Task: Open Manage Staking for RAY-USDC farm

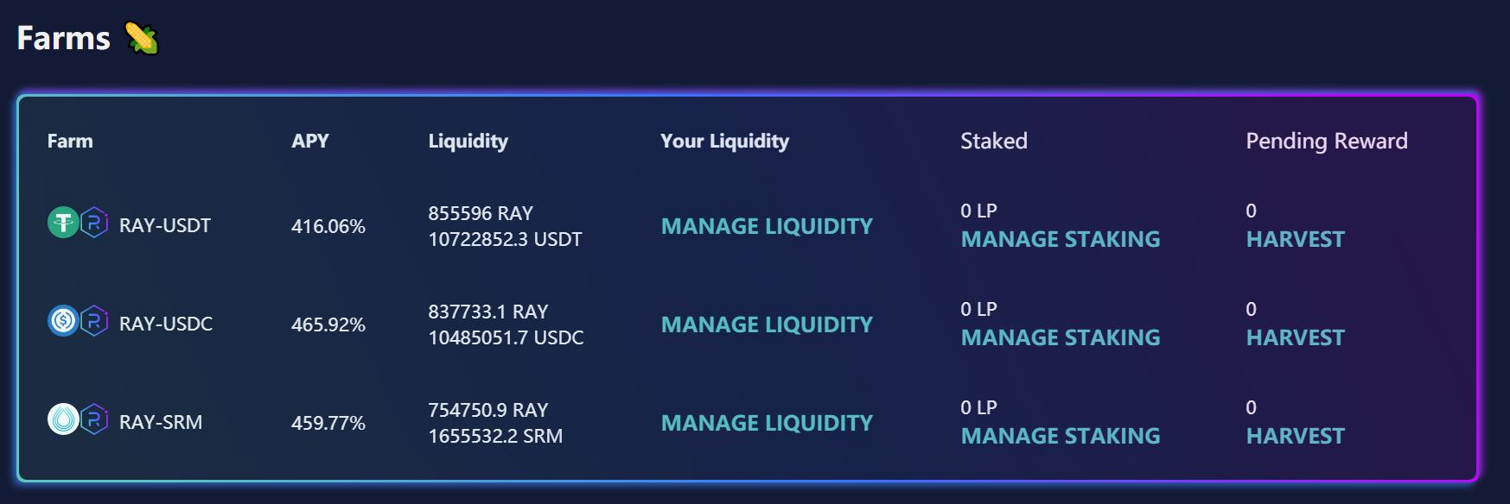Action: 1060,337
